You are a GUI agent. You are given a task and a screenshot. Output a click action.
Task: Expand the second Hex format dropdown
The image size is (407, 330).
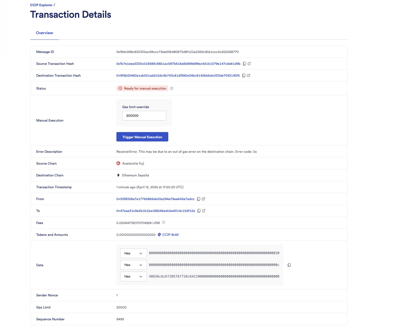pyautogui.click(x=133, y=265)
